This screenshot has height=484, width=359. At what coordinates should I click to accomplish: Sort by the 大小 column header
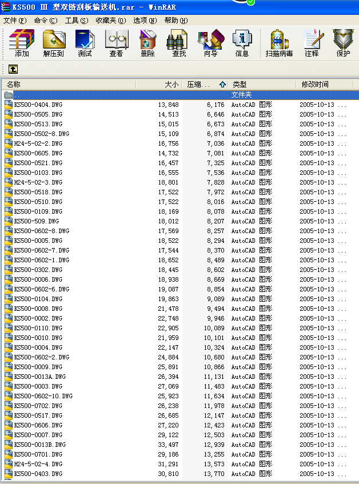pos(159,84)
